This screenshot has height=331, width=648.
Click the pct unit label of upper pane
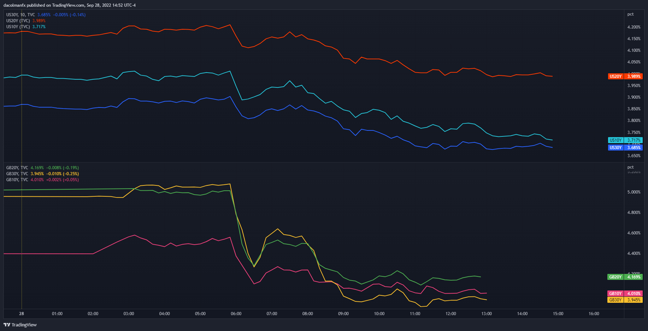pyautogui.click(x=630, y=14)
